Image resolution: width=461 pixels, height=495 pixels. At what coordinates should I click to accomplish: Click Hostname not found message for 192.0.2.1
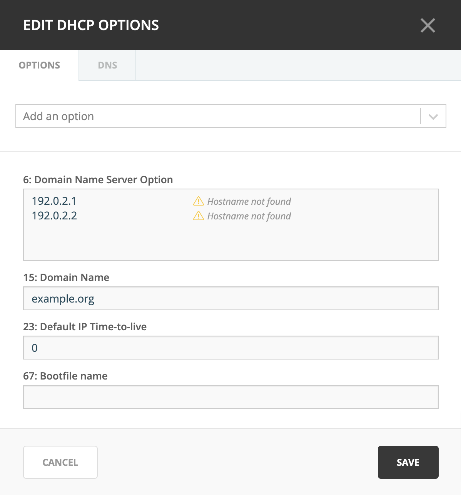(249, 201)
